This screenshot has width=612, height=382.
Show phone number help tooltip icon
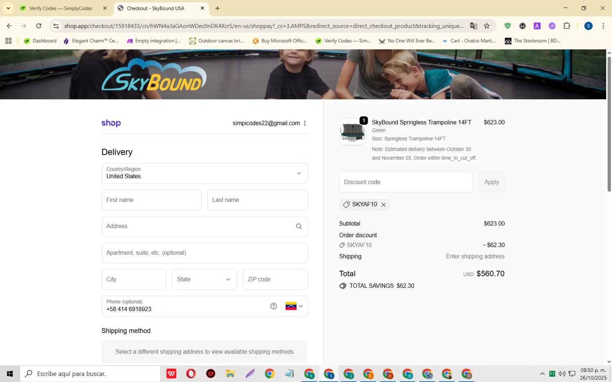(x=274, y=306)
